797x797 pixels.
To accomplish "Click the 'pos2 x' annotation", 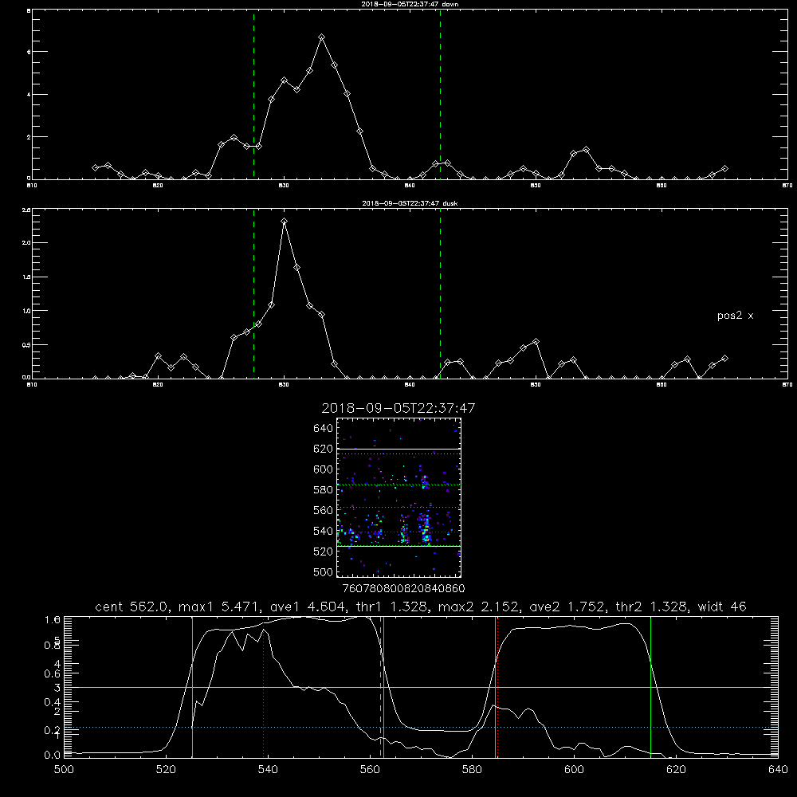I will coord(735,316).
